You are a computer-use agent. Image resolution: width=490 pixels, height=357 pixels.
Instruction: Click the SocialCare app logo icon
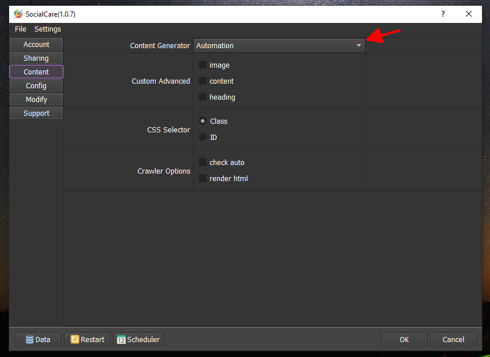[x=18, y=14]
